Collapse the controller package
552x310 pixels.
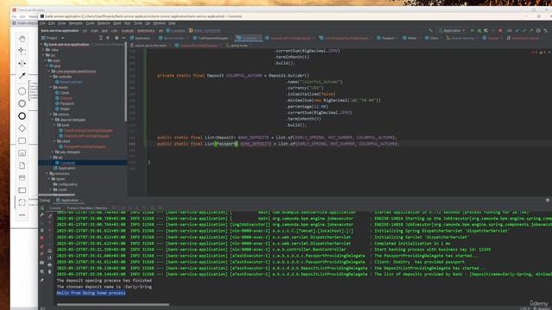[x=52, y=77]
